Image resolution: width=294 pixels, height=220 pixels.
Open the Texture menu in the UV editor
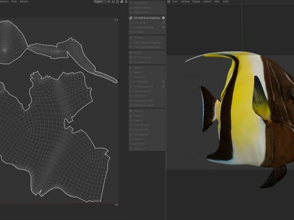click(x=24, y=1)
